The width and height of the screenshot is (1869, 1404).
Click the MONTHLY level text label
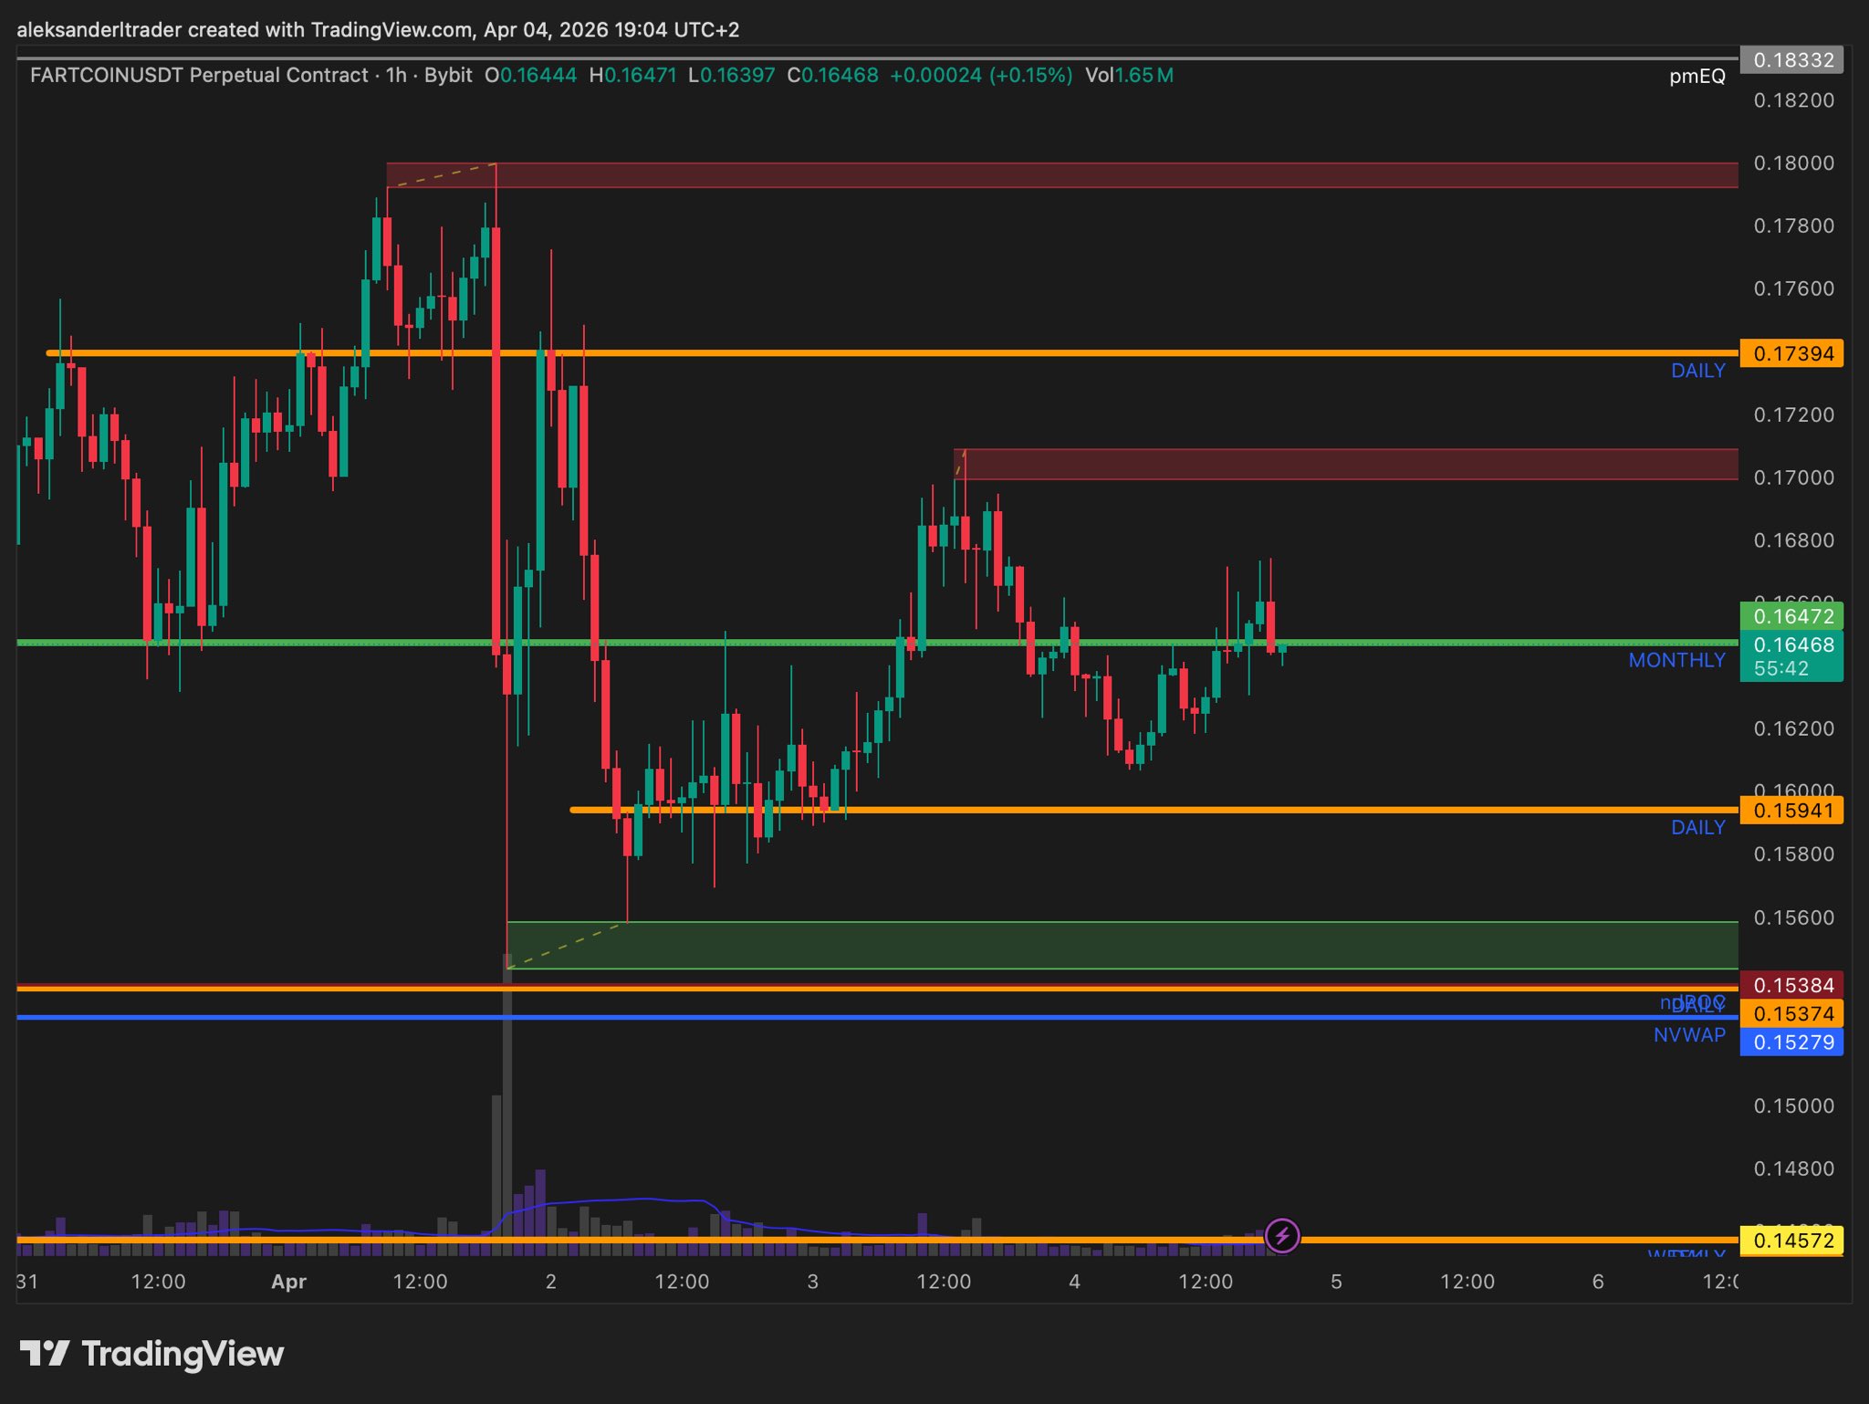tap(1676, 660)
